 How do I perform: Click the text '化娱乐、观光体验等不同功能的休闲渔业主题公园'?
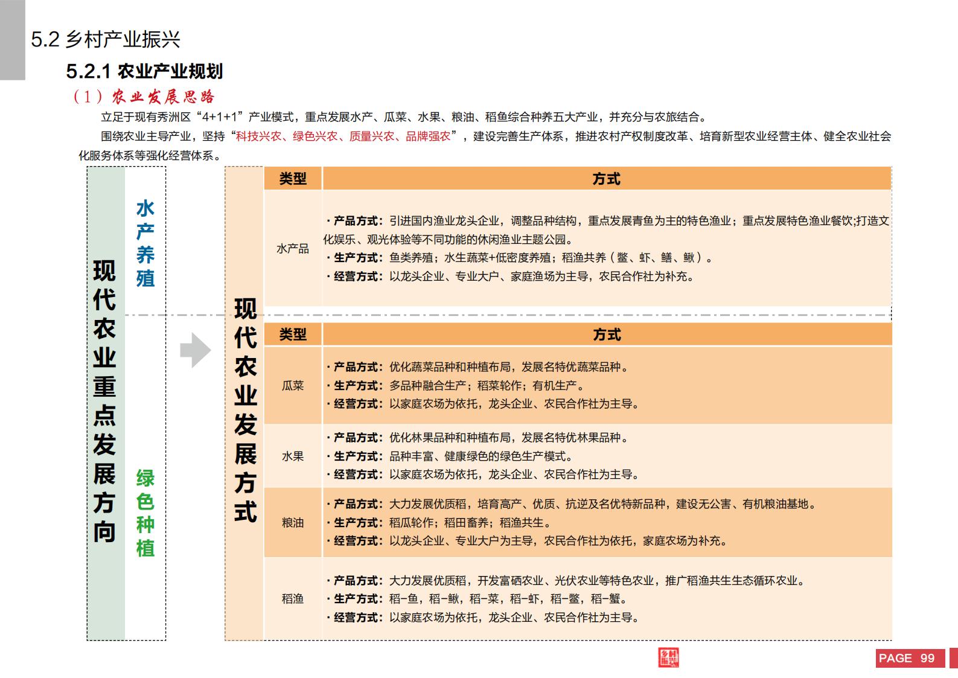pyautogui.click(x=449, y=240)
